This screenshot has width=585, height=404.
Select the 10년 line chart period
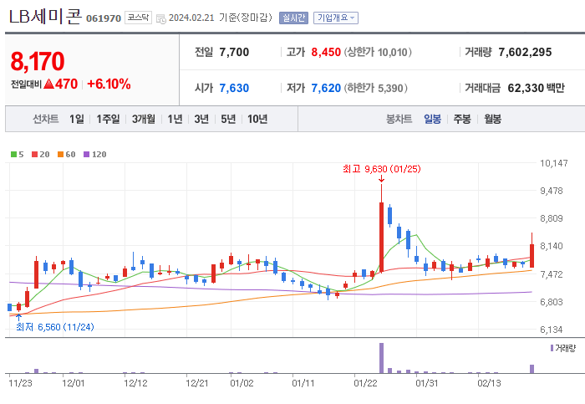(257, 119)
